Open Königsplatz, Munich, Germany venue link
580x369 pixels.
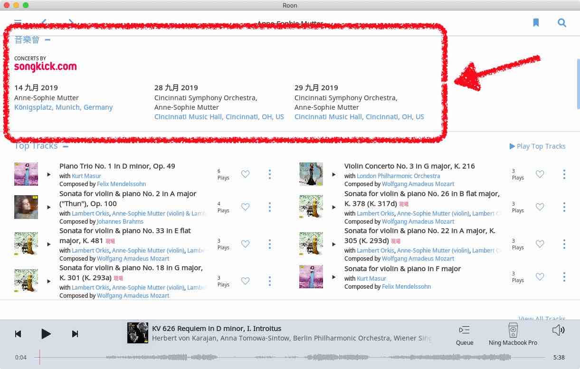pyautogui.click(x=64, y=107)
